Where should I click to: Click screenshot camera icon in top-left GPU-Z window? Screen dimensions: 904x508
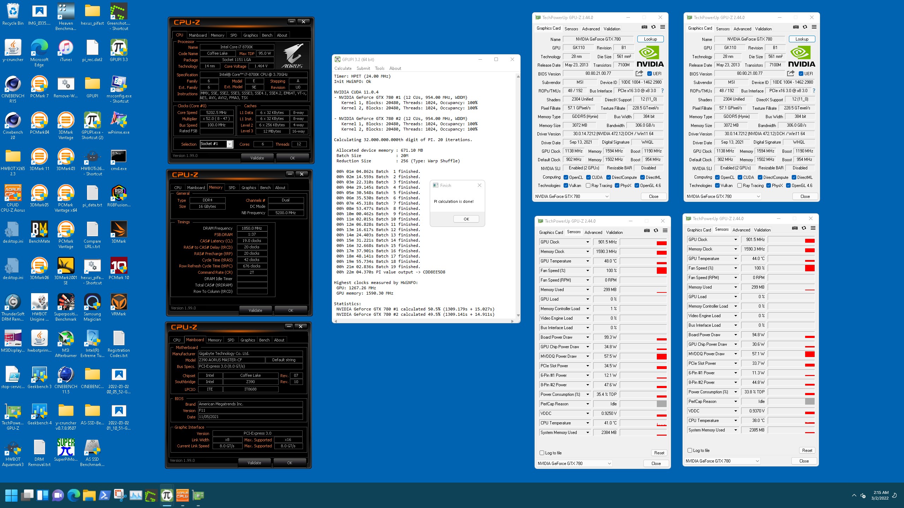(x=644, y=27)
